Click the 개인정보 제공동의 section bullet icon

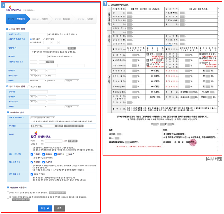[x=7, y=187]
